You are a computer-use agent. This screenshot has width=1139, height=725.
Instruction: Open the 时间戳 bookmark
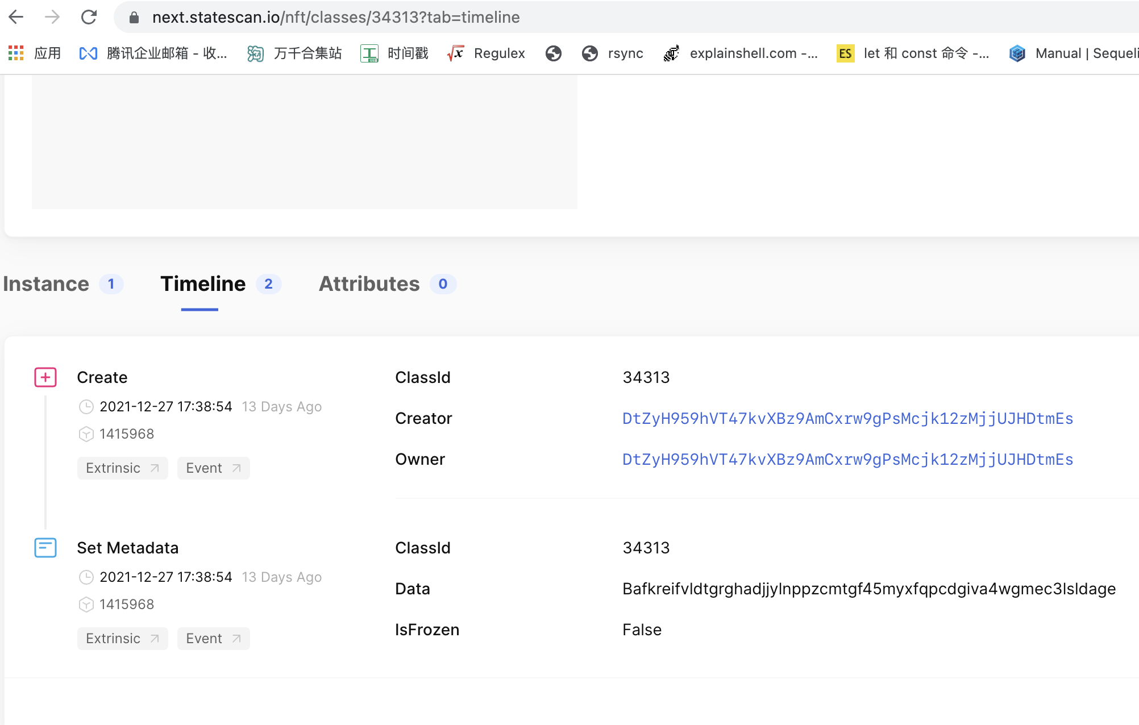click(407, 53)
